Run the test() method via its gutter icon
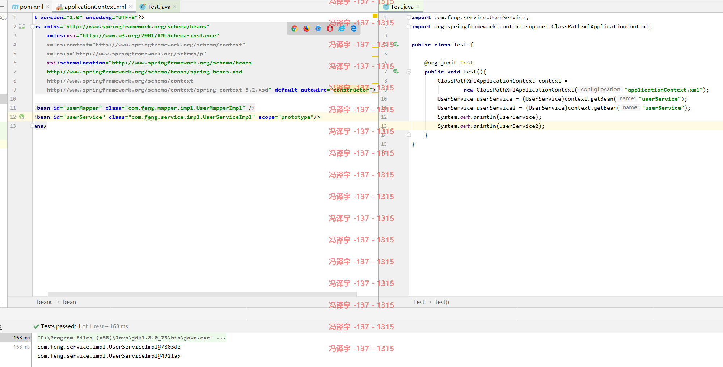The height and width of the screenshot is (367, 723). (x=396, y=72)
